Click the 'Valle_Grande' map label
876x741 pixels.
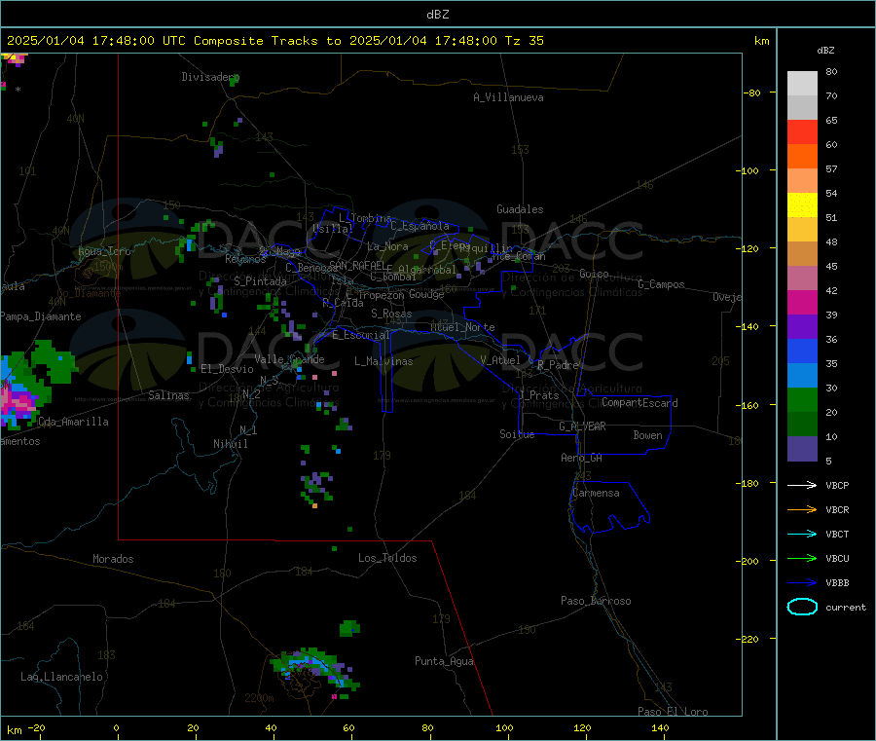(289, 359)
